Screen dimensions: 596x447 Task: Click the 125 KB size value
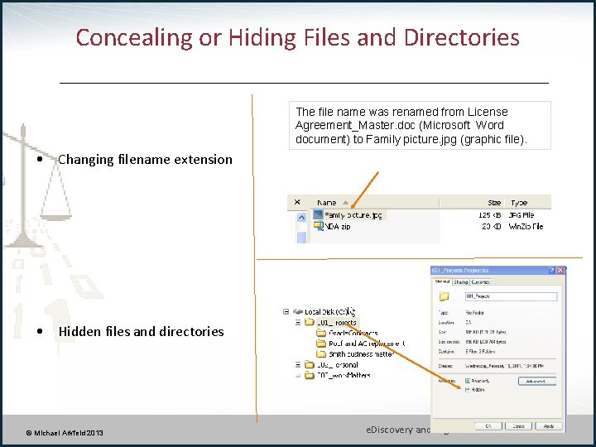click(x=489, y=214)
